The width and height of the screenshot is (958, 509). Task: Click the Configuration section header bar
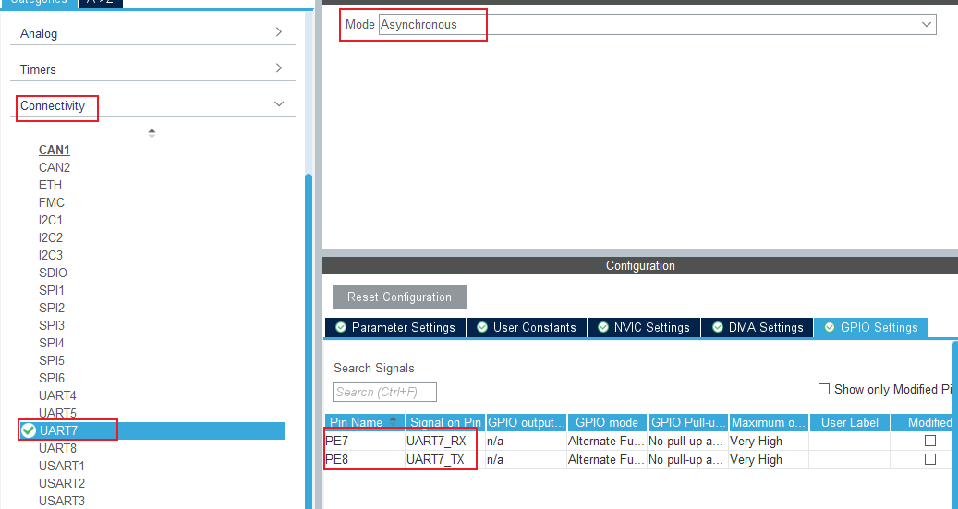[x=639, y=266]
